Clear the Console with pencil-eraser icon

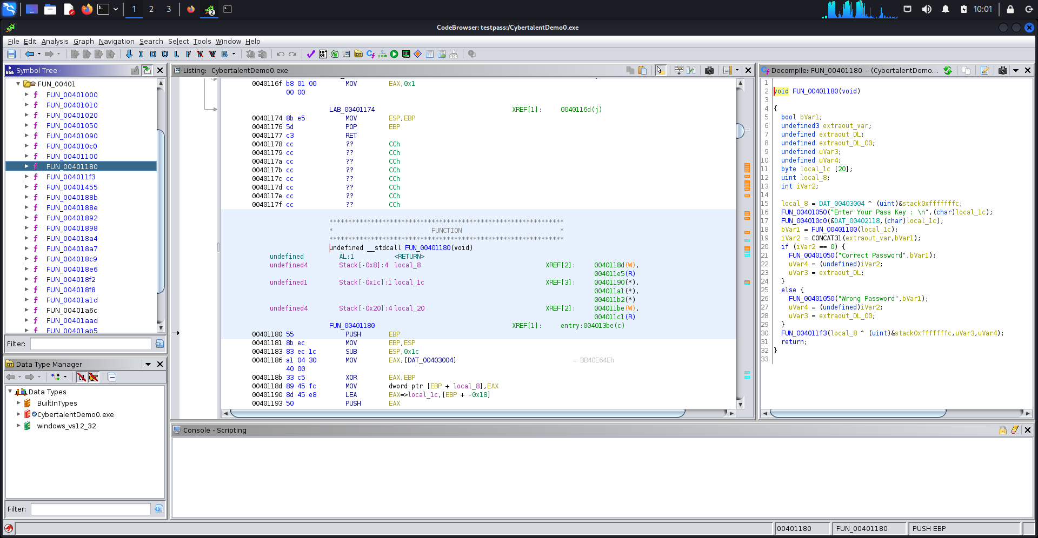point(1015,430)
